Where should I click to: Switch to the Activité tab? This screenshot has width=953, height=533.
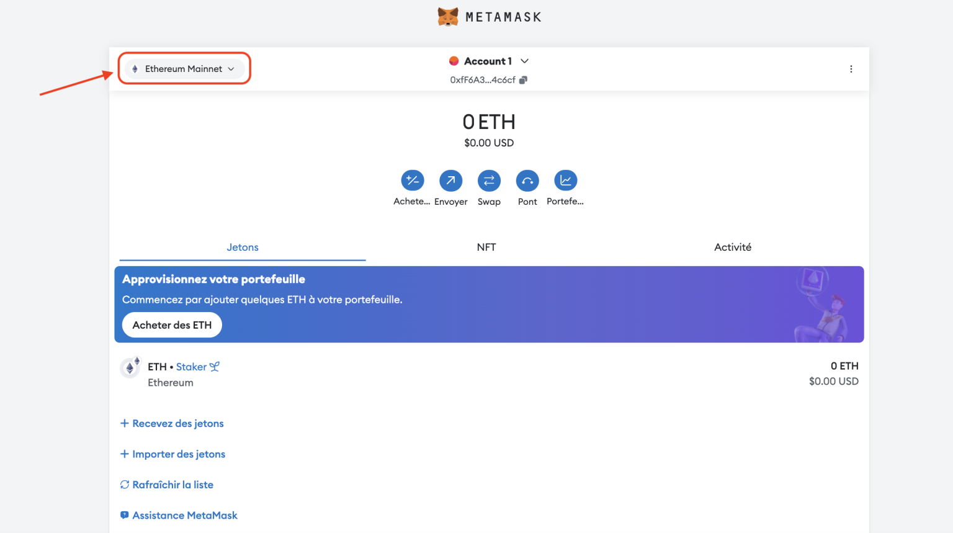coord(733,247)
